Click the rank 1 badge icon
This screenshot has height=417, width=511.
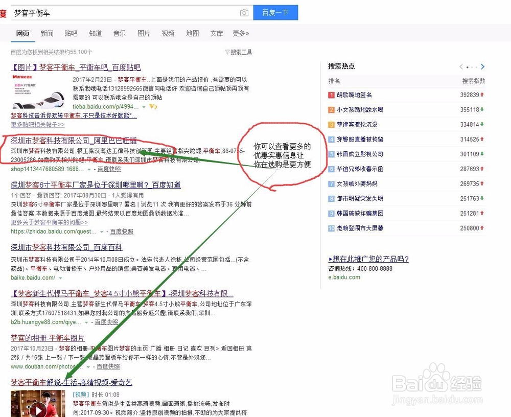pyautogui.click(x=331, y=95)
